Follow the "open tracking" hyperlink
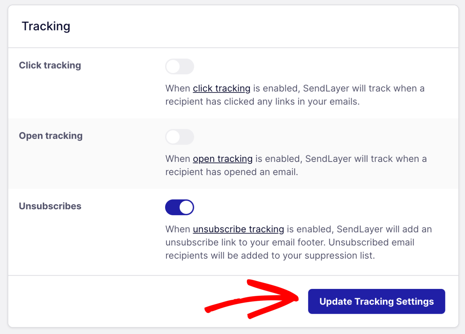Viewport: 465px width, 334px height. (x=223, y=159)
